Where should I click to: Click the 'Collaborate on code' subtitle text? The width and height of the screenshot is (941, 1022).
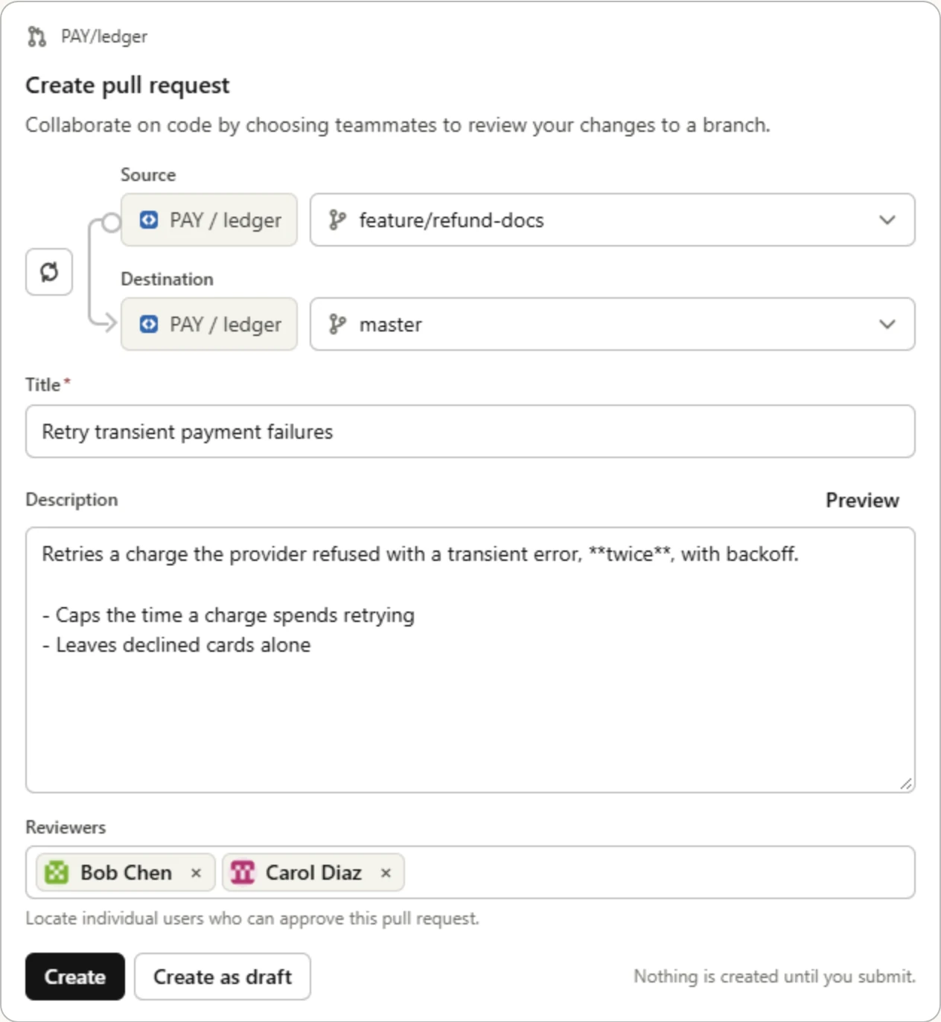398,125
